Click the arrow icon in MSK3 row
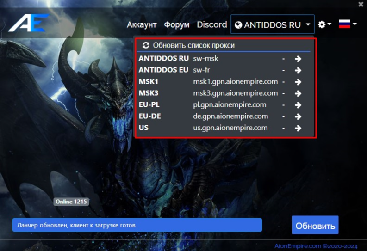Screen dimensions: 367x251 pos(298,93)
